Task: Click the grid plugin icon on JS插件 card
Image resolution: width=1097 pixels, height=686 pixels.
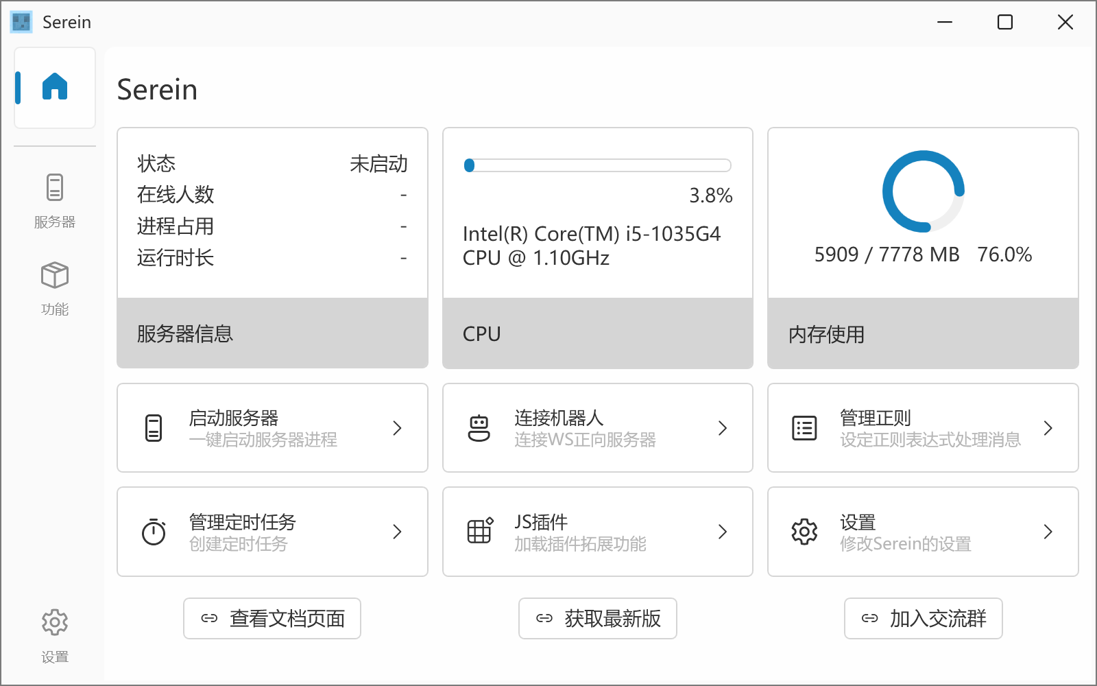Action: coord(479,531)
